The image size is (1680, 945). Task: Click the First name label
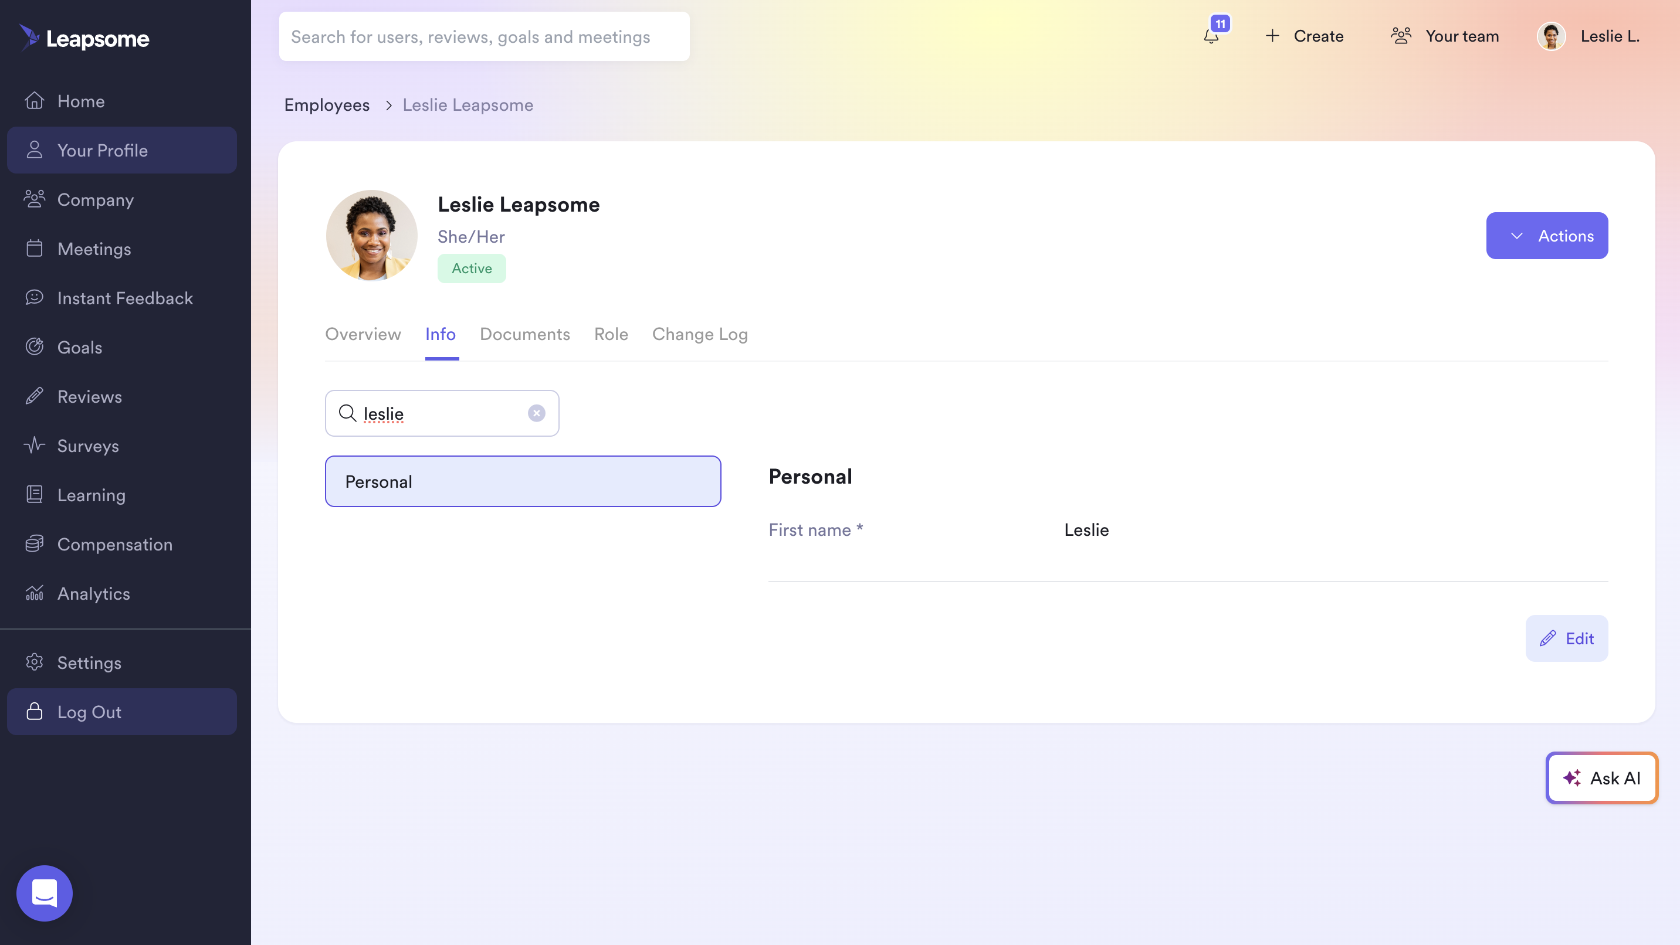(816, 529)
